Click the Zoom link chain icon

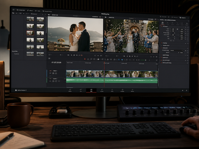tap(177, 29)
